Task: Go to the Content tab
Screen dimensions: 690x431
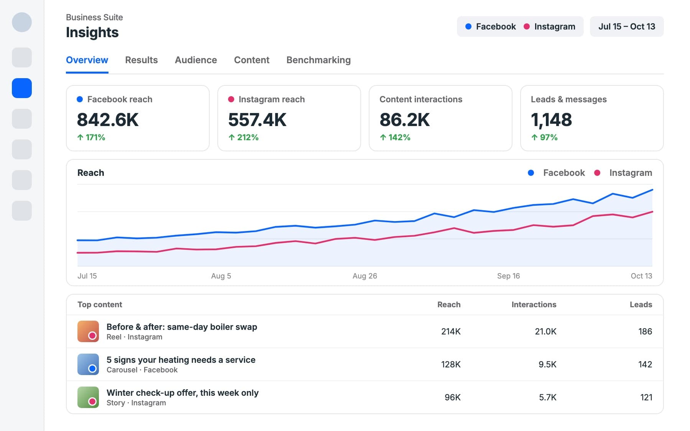Action: pyautogui.click(x=252, y=60)
